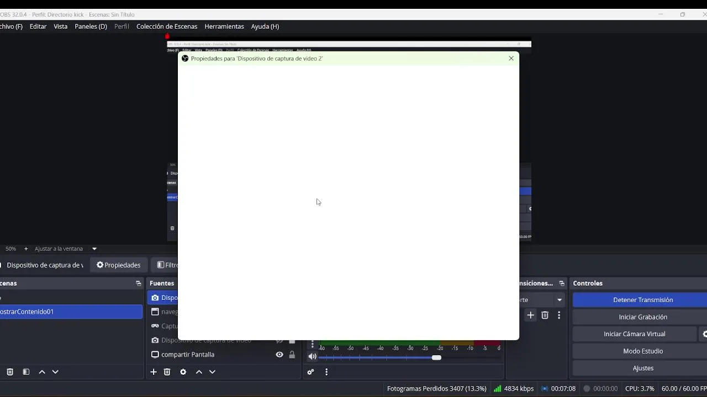Open audio mixer options three-dot menu
707x397 pixels.
coord(326,372)
